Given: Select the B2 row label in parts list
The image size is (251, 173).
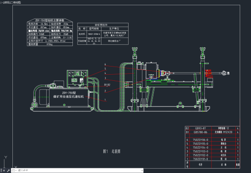Looking at the screenshot, I should tap(187, 128).
